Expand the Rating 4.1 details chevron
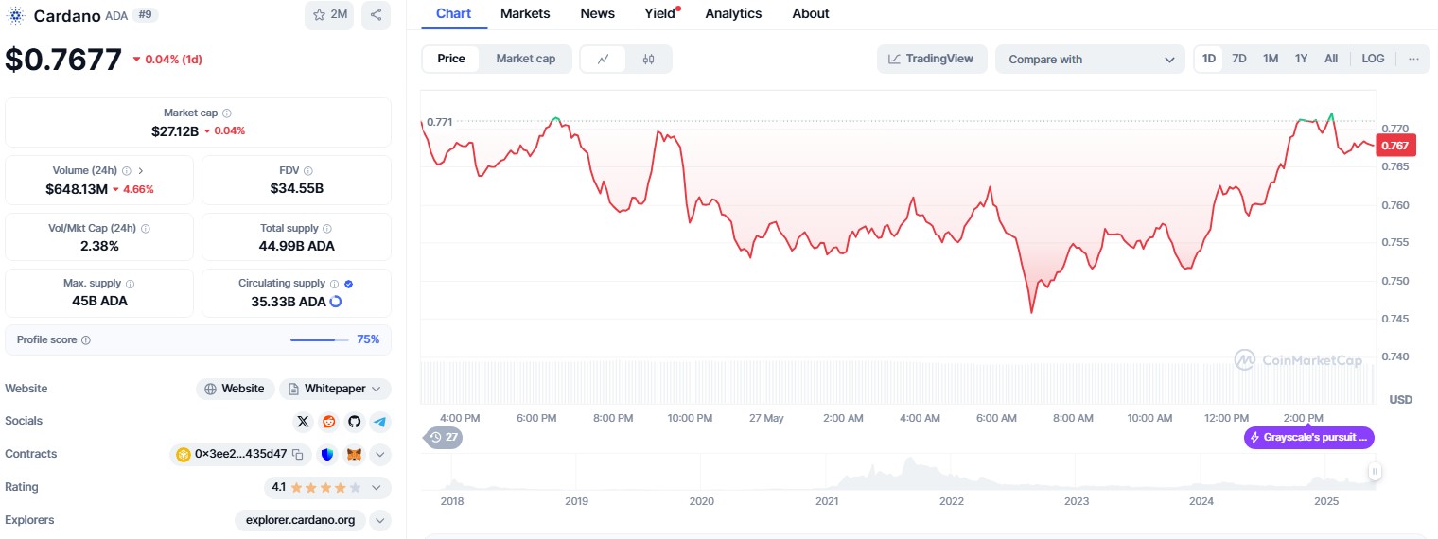 pos(377,488)
